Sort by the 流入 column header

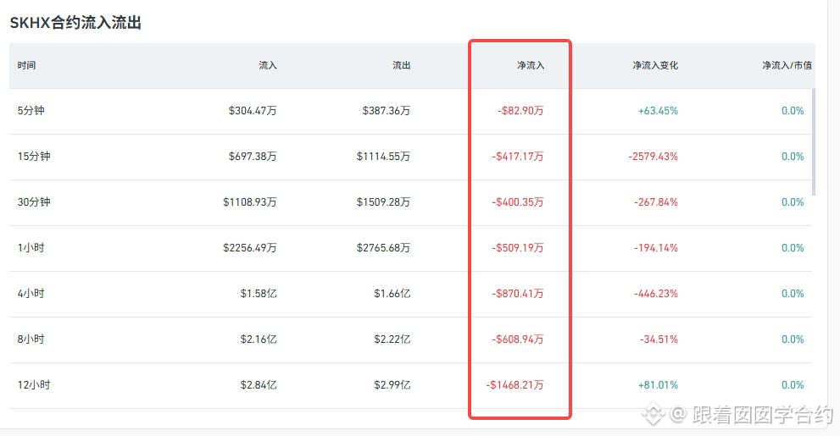pyautogui.click(x=267, y=65)
